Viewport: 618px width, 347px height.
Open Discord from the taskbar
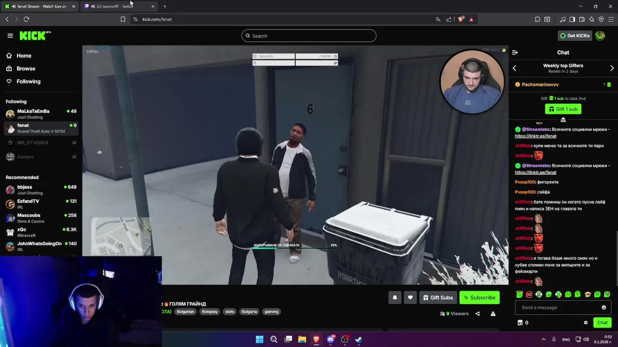click(x=331, y=339)
